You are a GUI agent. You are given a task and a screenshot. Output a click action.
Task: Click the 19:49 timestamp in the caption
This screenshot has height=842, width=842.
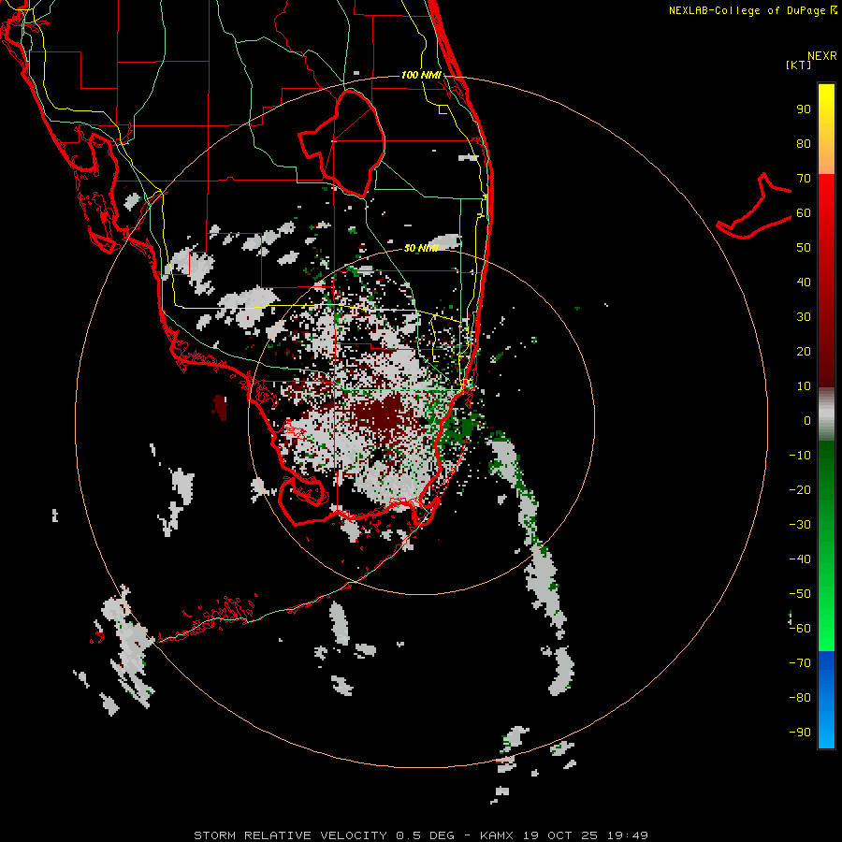point(627,835)
